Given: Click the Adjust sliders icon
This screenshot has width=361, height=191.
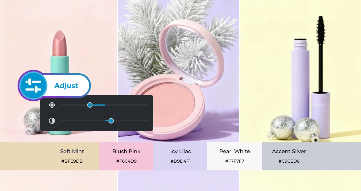Looking at the screenshot, I should click(x=33, y=86).
